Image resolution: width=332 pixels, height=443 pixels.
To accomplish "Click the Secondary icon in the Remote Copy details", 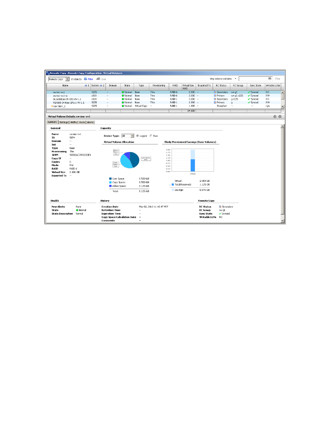I will [x=220, y=207].
